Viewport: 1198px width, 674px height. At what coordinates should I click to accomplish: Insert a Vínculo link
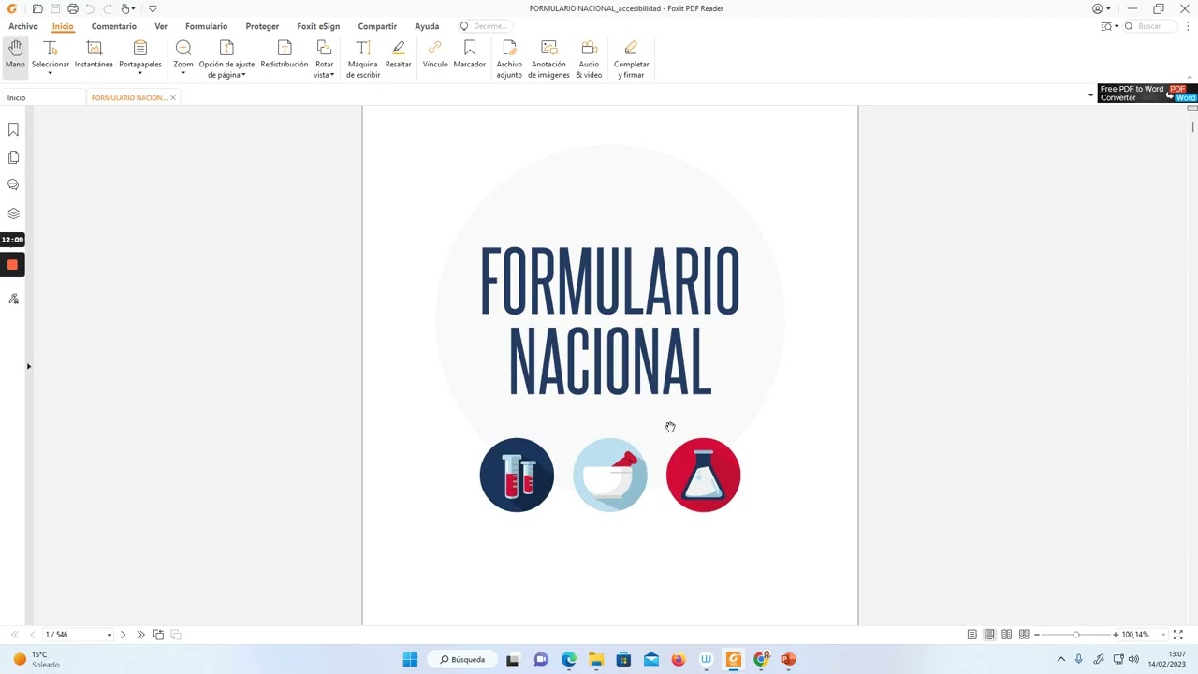click(435, 55)
